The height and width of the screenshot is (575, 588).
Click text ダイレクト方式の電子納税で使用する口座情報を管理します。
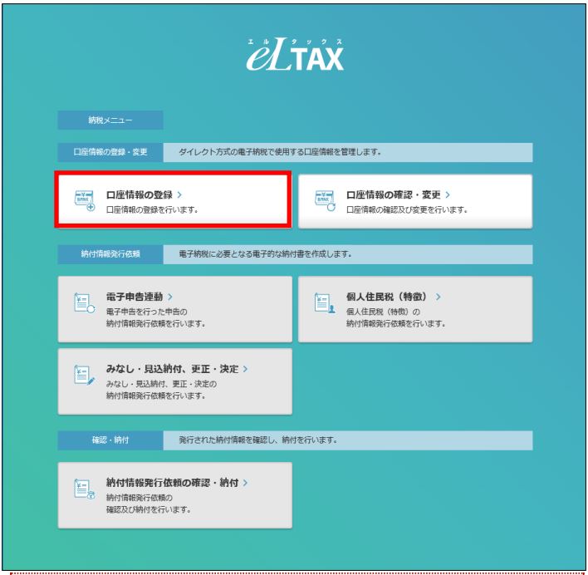(x=280, y=152)
